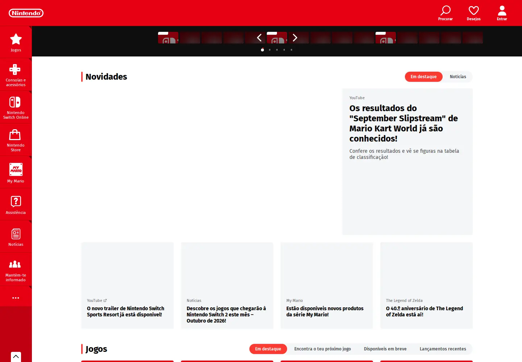Open Consolas e acessórios in sidebar
522x362 pixels.
click(16, 75)
